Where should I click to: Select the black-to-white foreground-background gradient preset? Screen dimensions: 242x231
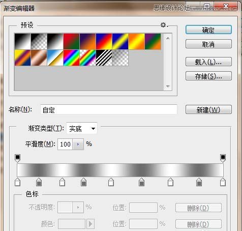click(23, 41)
